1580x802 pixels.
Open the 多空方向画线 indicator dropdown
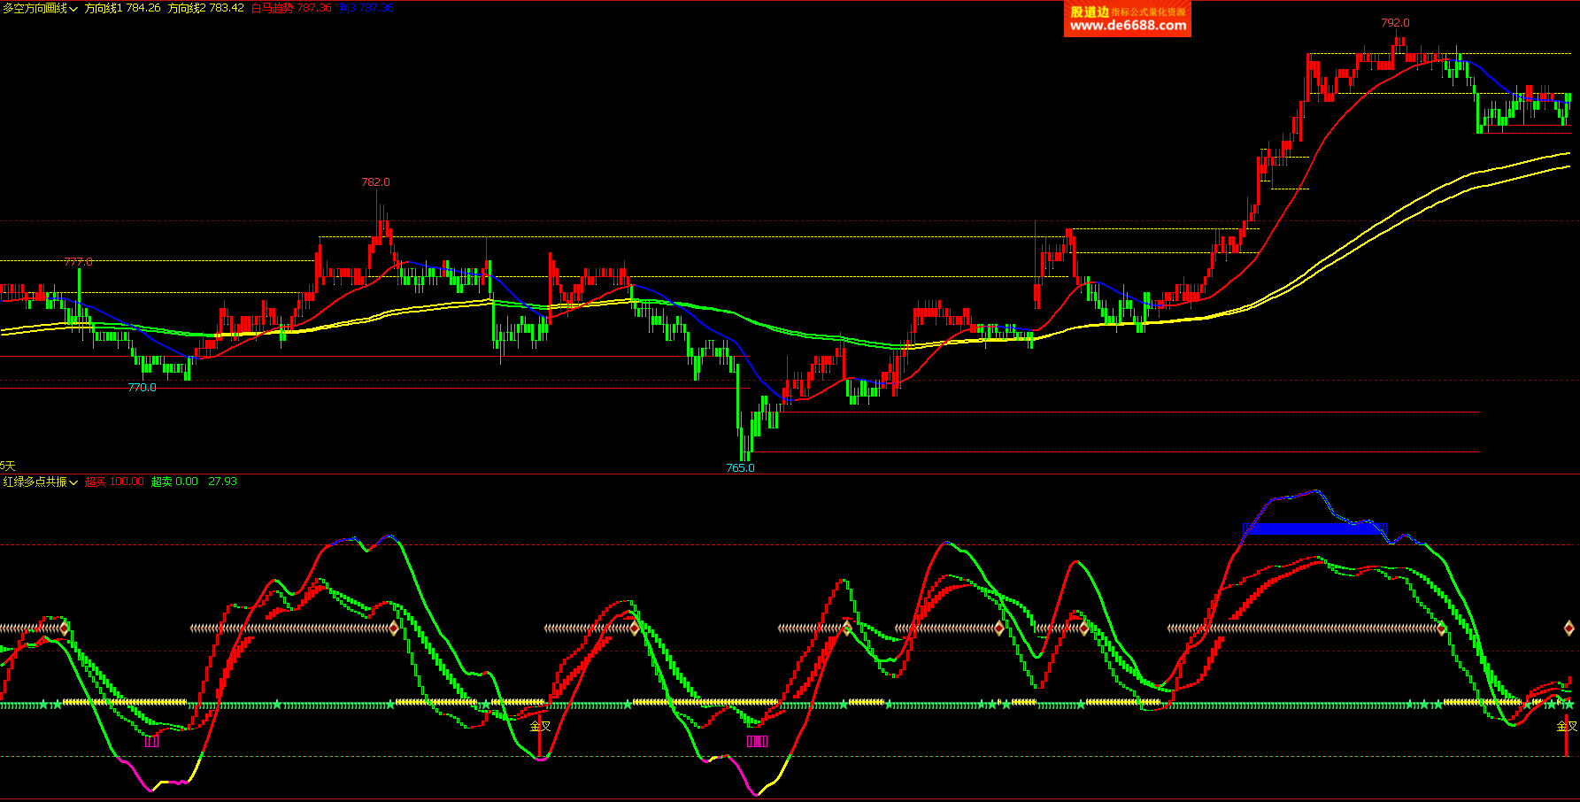[40, 8]
